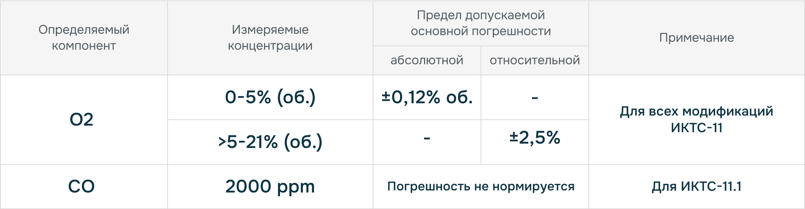Select the 'Для ИКТС-11.1' note cell
Screen dimensions: 805x209
coord(697,187)
